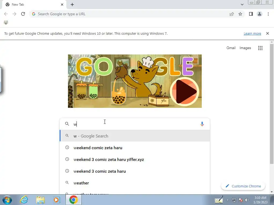
Task: Open Windows Media Player from taskbar
Action: 57,200
